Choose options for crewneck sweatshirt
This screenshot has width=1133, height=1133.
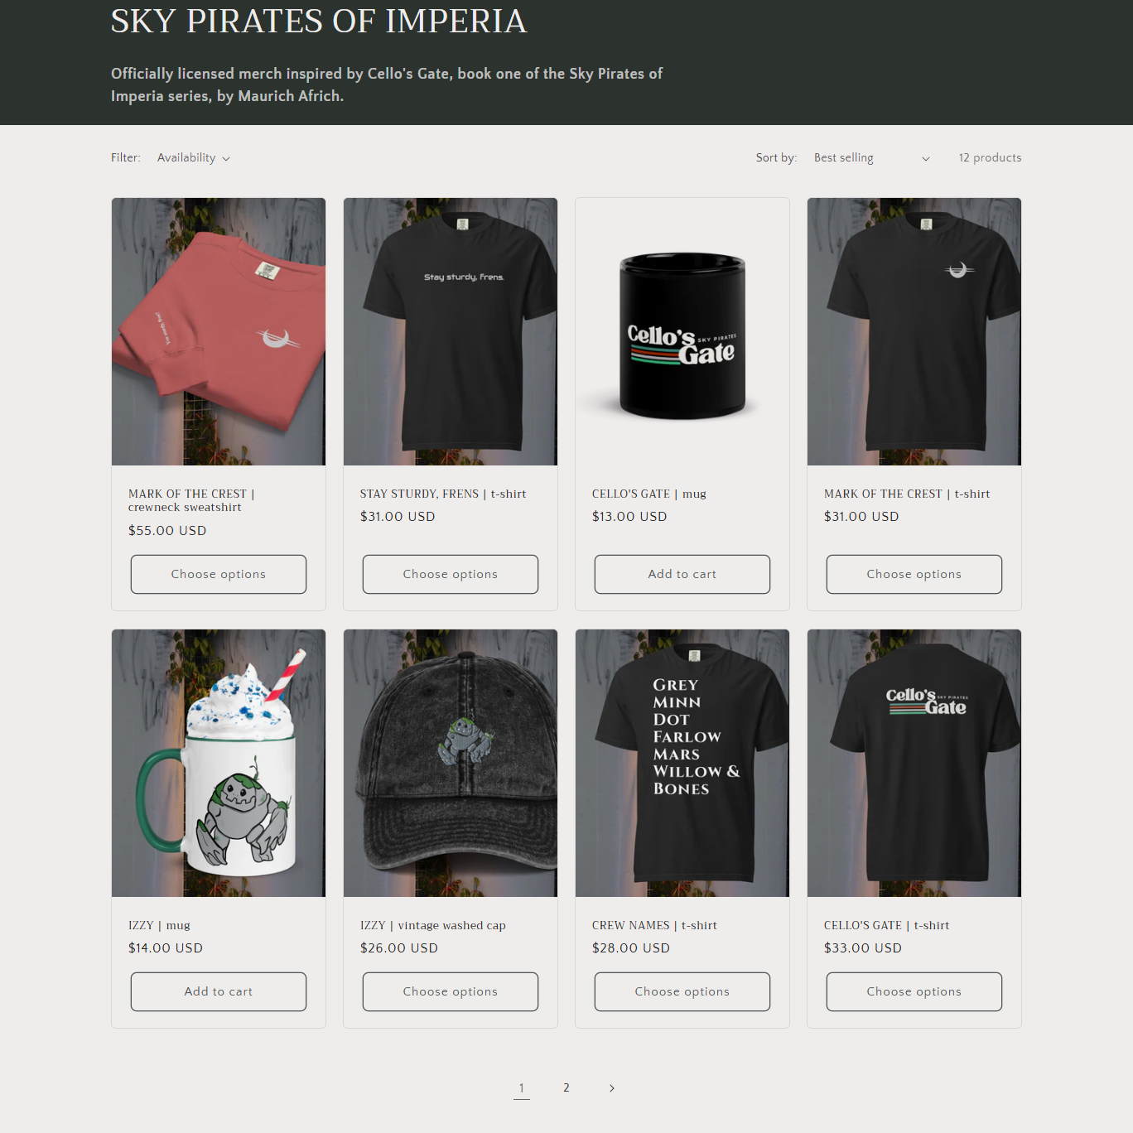[219, 574]
